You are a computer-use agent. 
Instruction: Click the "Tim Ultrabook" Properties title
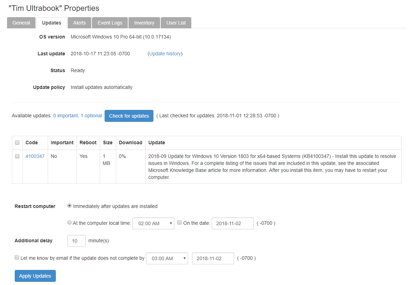click(54, 8)
